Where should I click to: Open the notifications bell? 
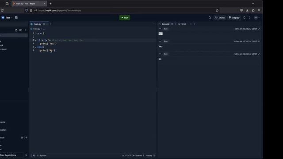(x=244, y=18)
